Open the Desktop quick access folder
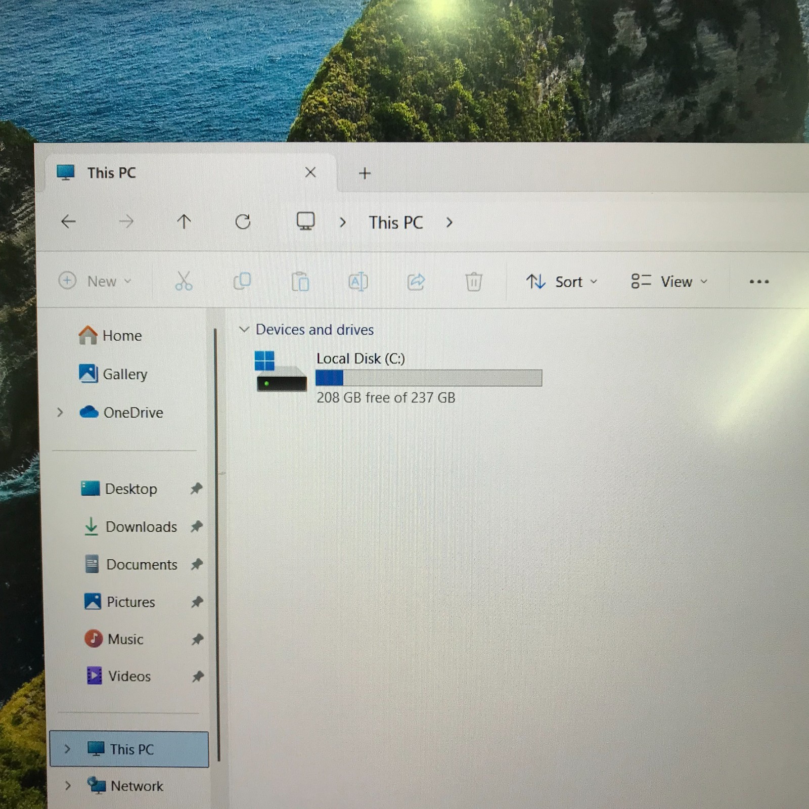 (x=119, y=489)
